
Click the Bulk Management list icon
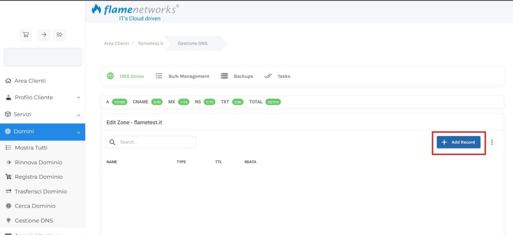(x=159, y=76)
